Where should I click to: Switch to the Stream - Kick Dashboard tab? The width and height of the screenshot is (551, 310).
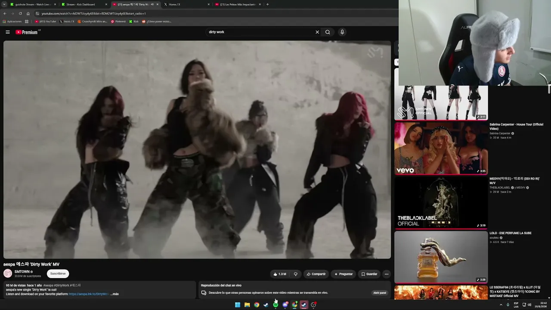coord(84,4)
